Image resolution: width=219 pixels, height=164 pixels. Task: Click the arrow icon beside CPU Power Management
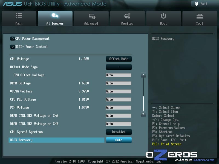pyautogui.click(x=12, y=39)
